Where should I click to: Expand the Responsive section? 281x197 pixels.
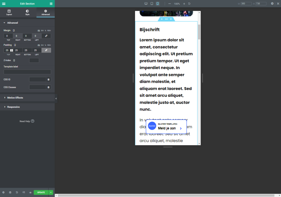[13, 107]
